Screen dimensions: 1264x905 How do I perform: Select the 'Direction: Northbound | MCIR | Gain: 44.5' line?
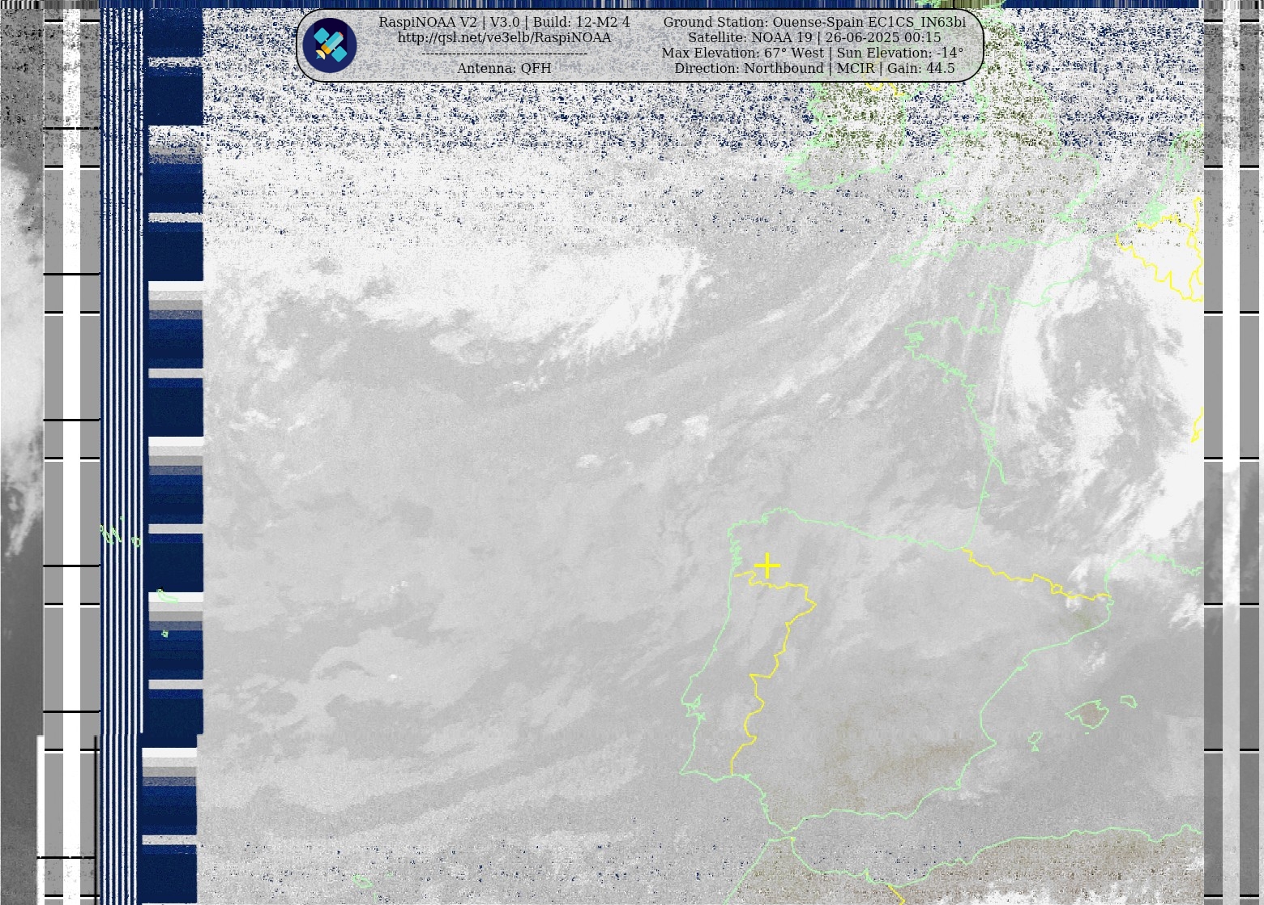814,69
